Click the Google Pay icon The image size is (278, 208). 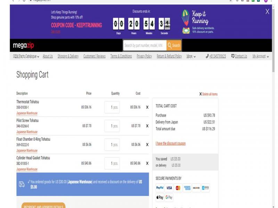click(169, 198)
